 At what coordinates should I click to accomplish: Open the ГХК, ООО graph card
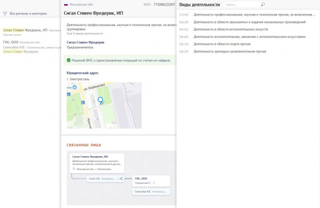tap(151, 181)
